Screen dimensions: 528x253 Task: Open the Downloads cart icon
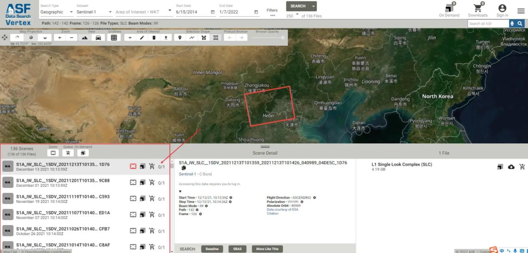(477, 8)
